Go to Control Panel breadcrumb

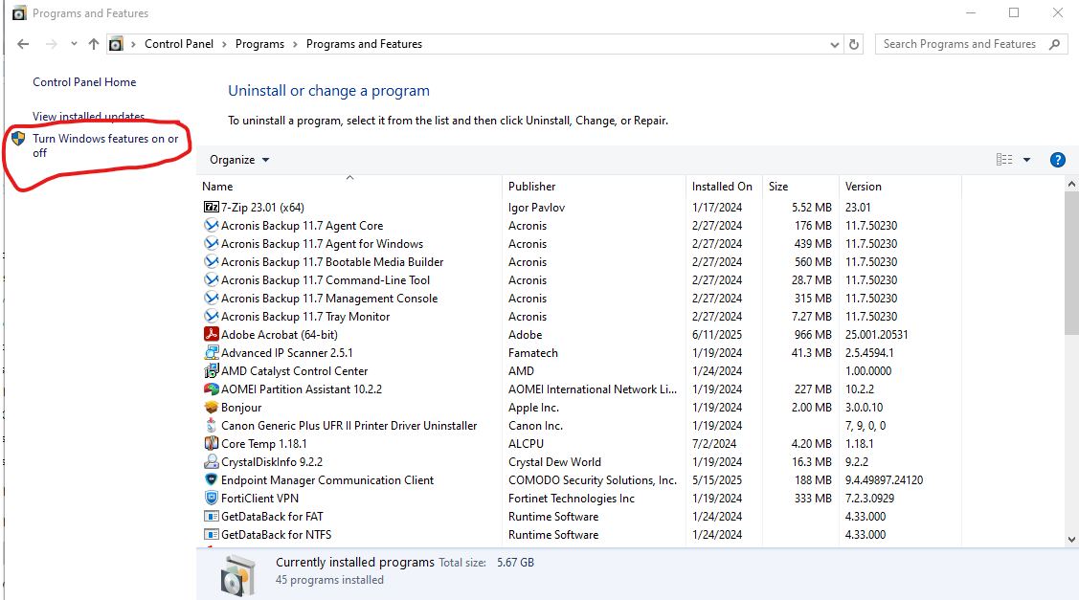(179, 44)
